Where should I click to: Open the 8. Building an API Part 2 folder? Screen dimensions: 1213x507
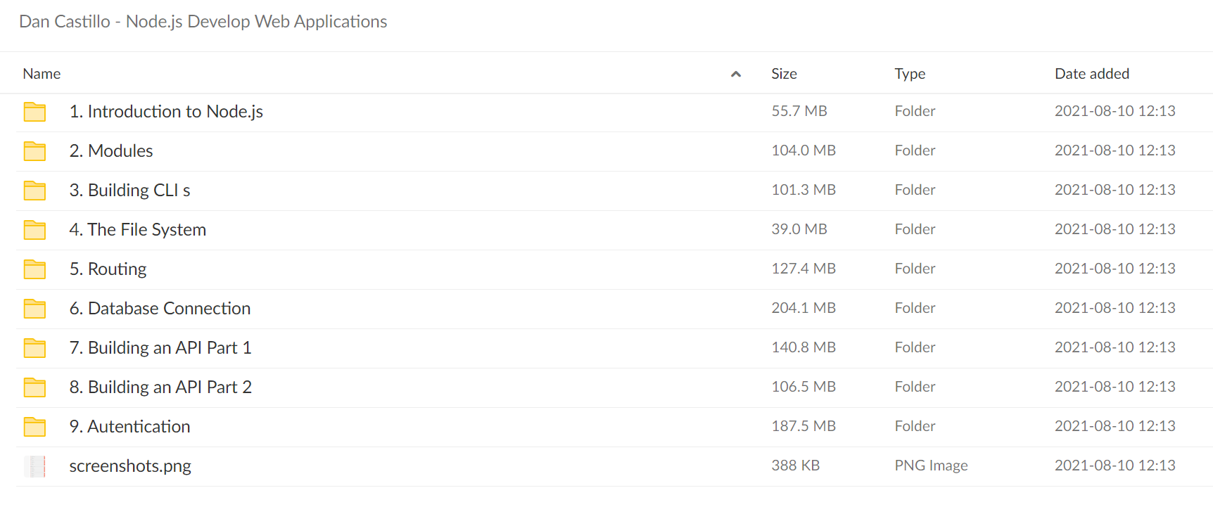click(160, 387)
